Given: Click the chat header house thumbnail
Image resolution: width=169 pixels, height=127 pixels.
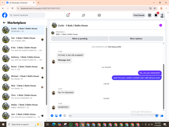Looking at the screenshot, I should [x=54, y=25].
